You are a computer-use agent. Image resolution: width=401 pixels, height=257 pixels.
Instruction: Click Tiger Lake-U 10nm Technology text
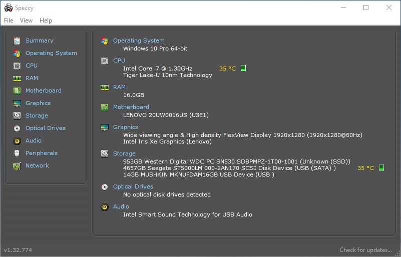point(168,75)
